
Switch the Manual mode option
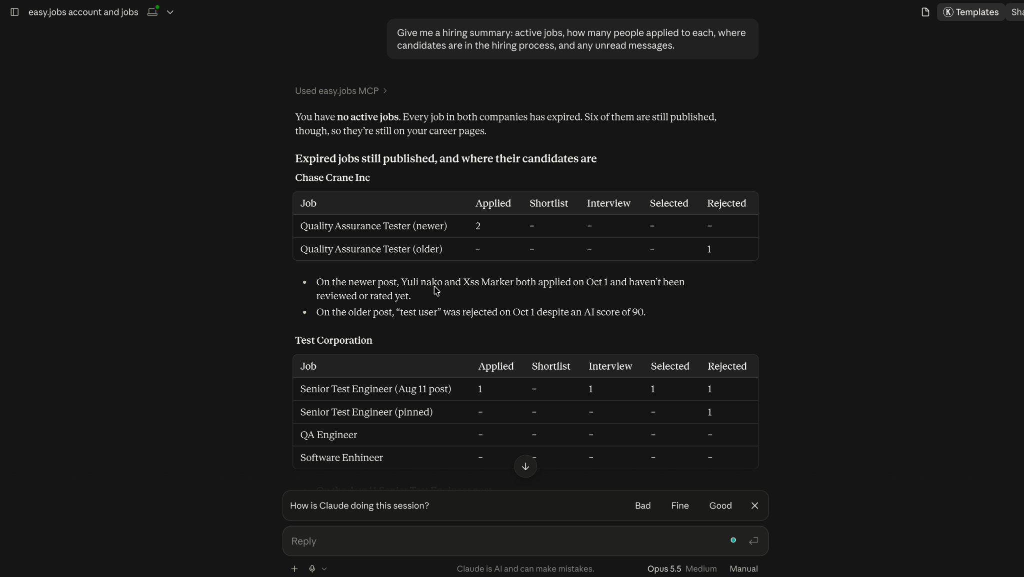[x=743, y=569]
